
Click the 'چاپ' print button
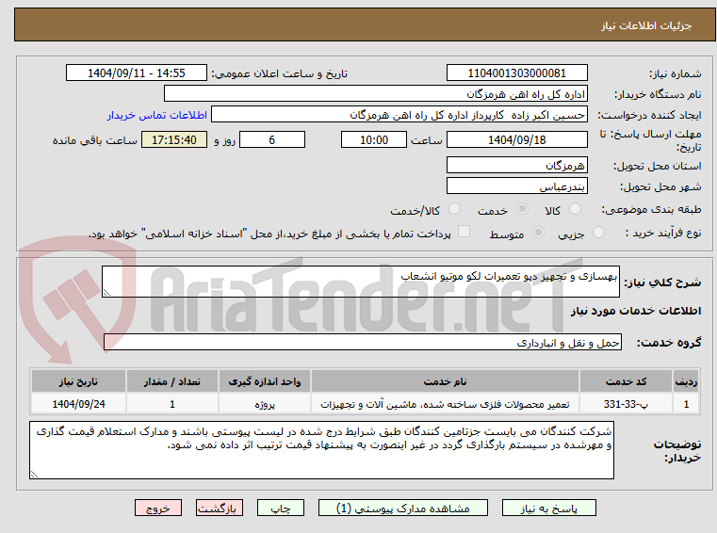(x=281, y=508)
